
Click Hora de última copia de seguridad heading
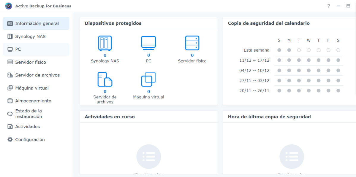tap(269, 117)
